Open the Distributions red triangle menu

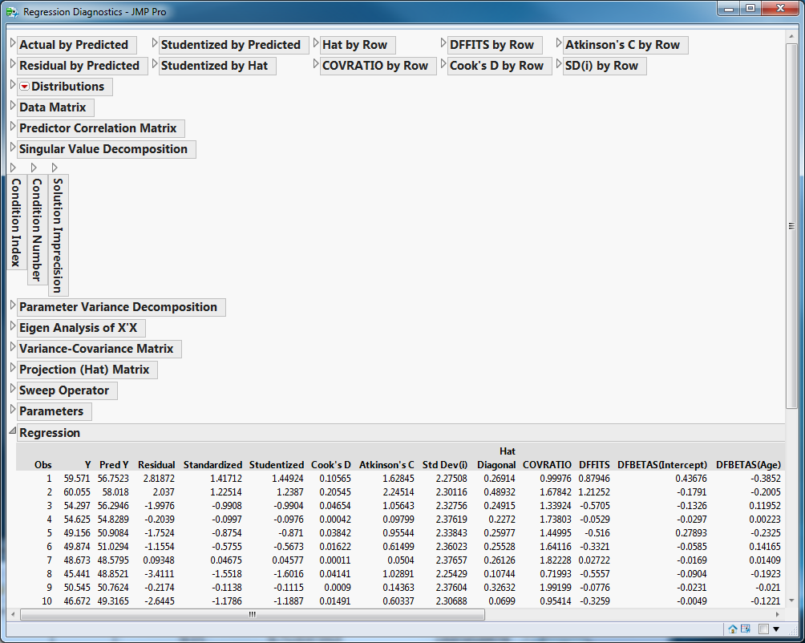(x=24, y=86)
